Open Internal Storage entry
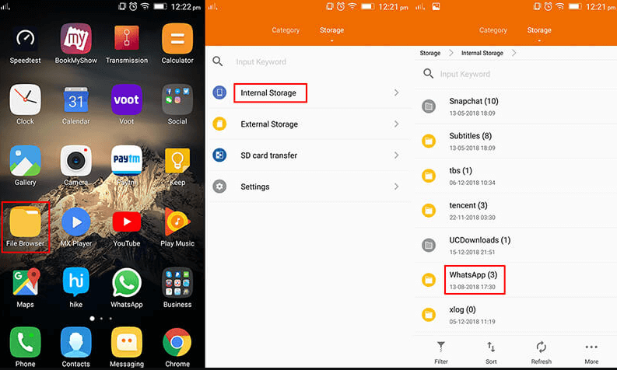The height and width of the screenshot is (370, 617). coord(307,92)
